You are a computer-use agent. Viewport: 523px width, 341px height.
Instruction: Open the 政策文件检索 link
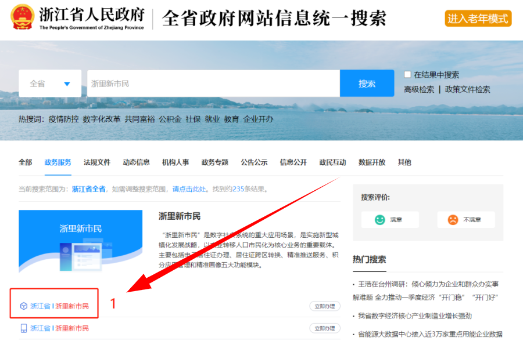pyautogui.click(x=468, y=89)
